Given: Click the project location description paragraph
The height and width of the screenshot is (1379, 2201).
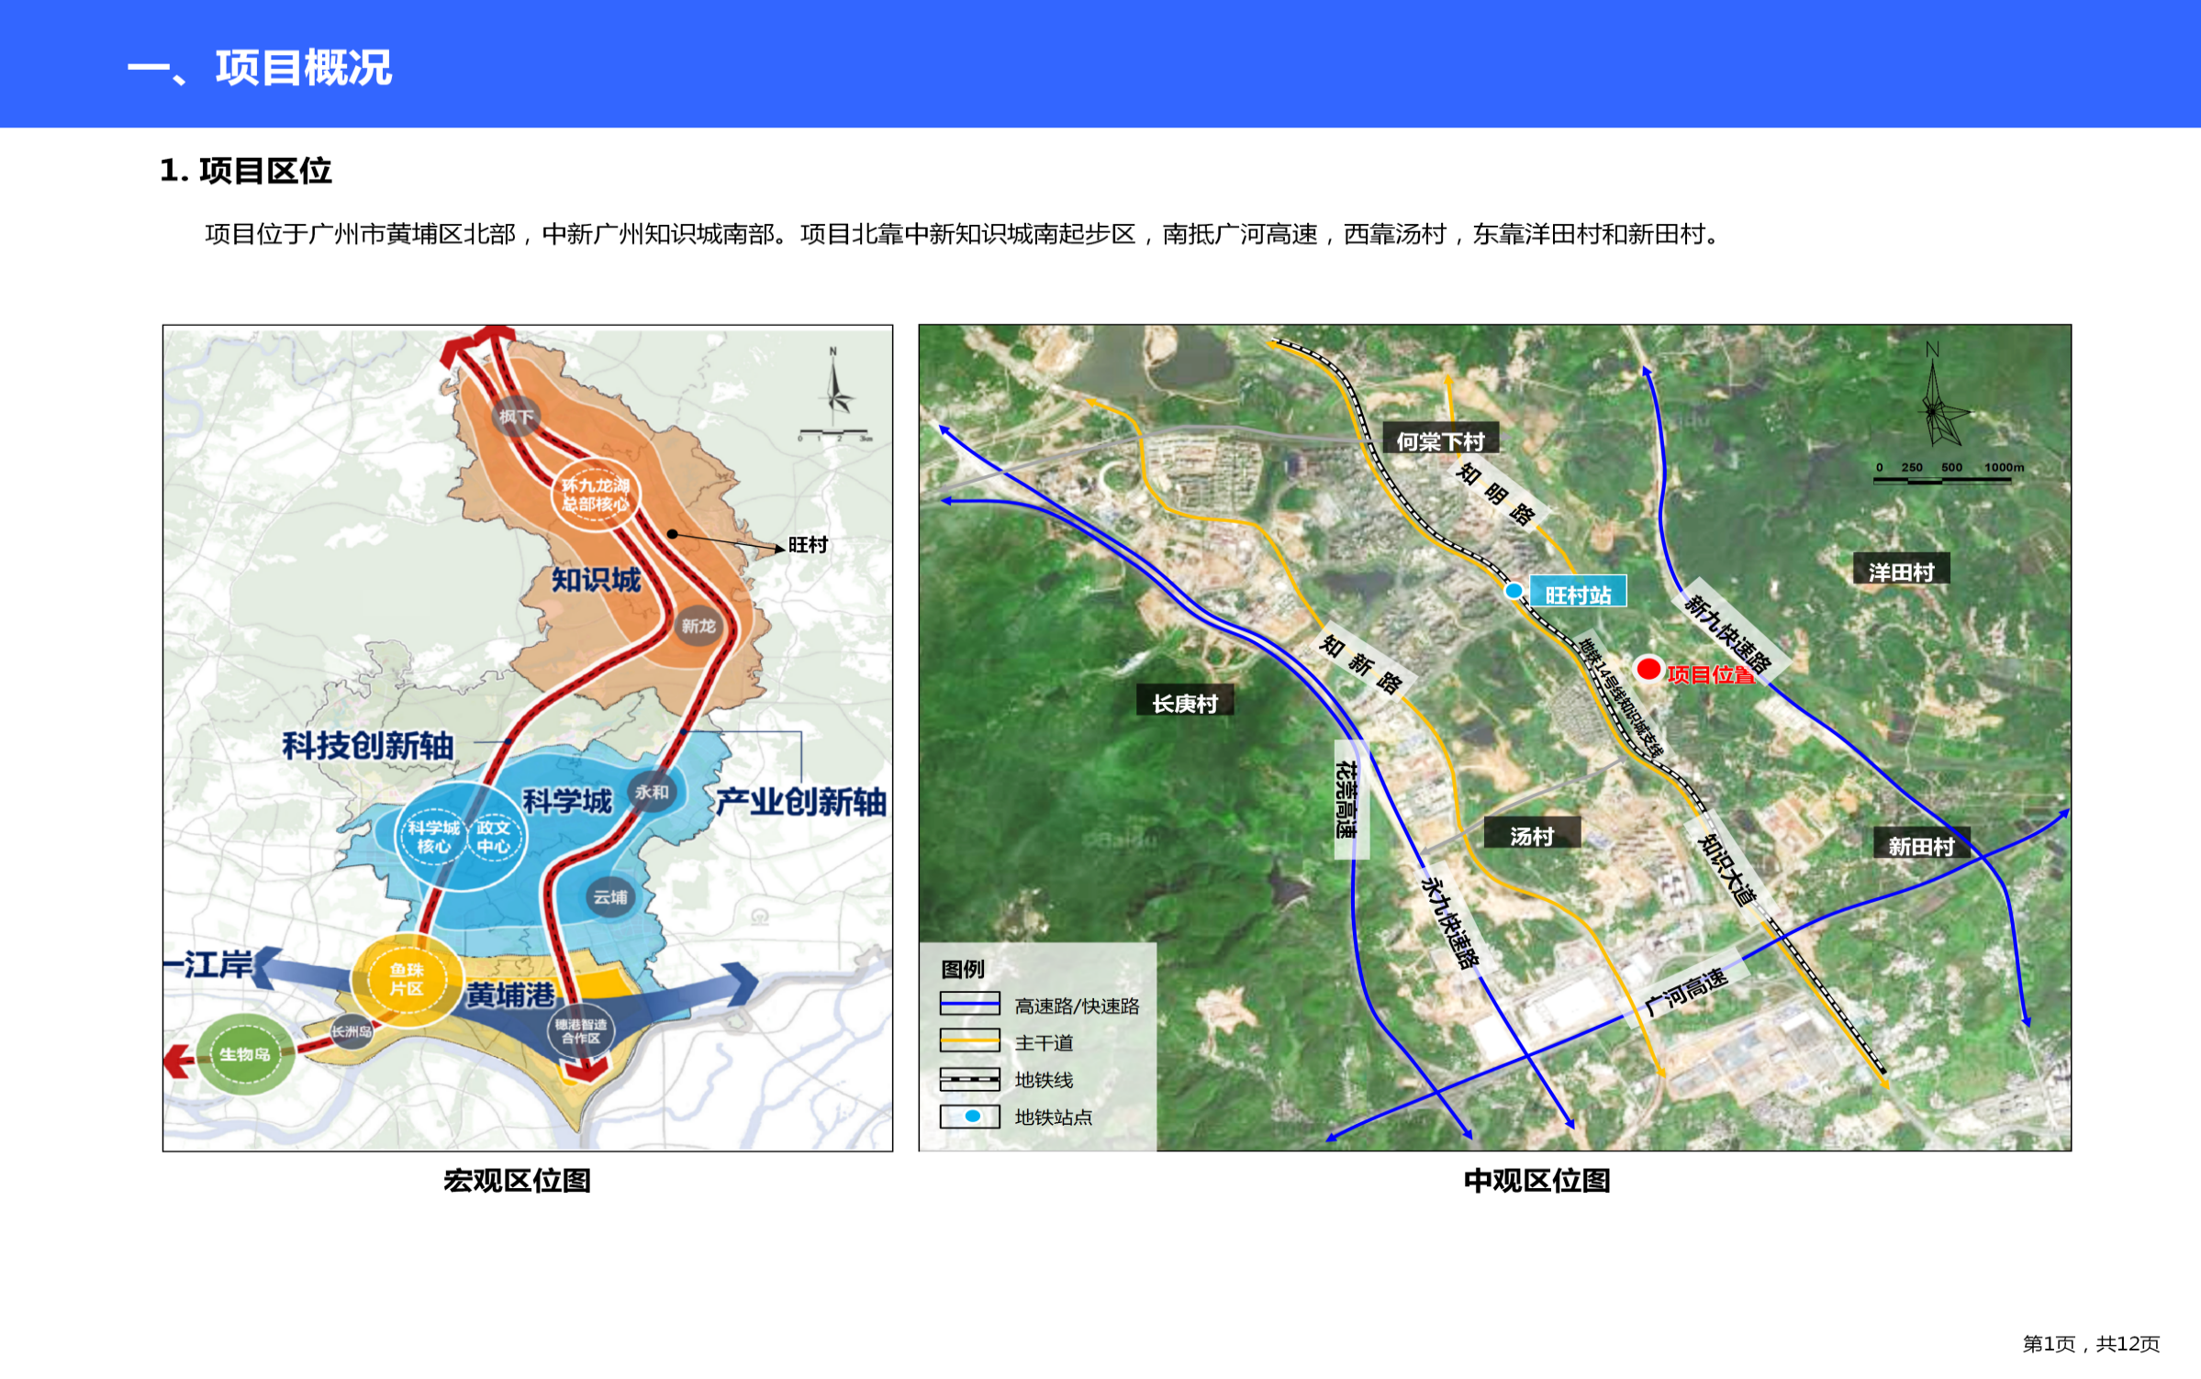Looking at the screenshot, I should click(x=963, y=234).
